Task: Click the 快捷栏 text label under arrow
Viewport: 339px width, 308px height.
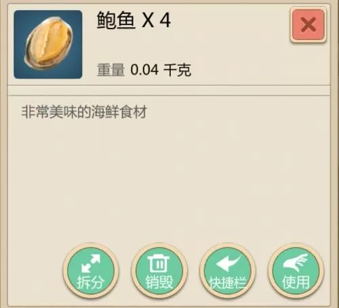Action: click(x=227, y=282)
